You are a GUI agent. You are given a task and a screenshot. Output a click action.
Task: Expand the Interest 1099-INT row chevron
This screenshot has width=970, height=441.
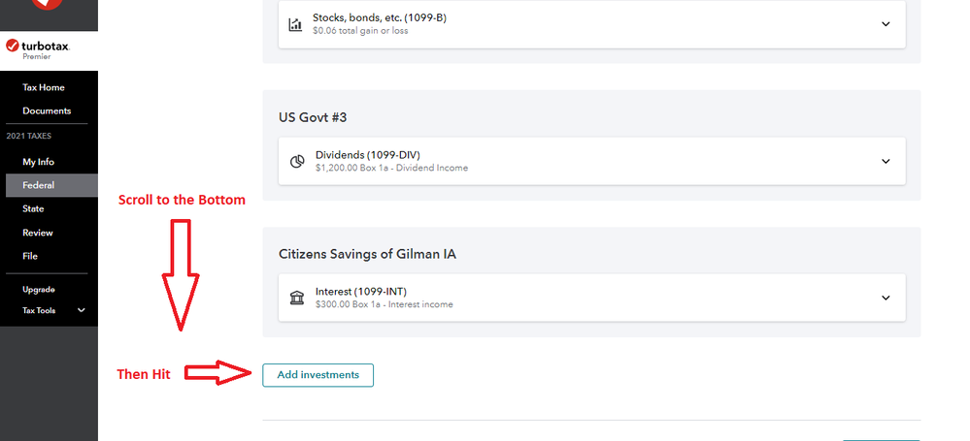tap(886, 298)
